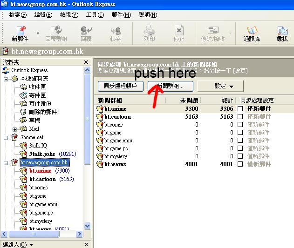Click folder pane scroll up arrow
This screenshot has height=248, width=294.
(88, 70)
